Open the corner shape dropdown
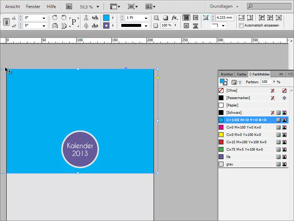 tap(223, 25)
